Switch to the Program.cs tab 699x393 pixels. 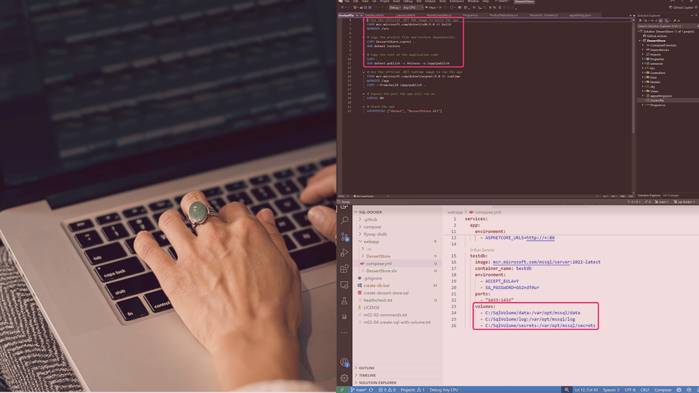(470, 15)
